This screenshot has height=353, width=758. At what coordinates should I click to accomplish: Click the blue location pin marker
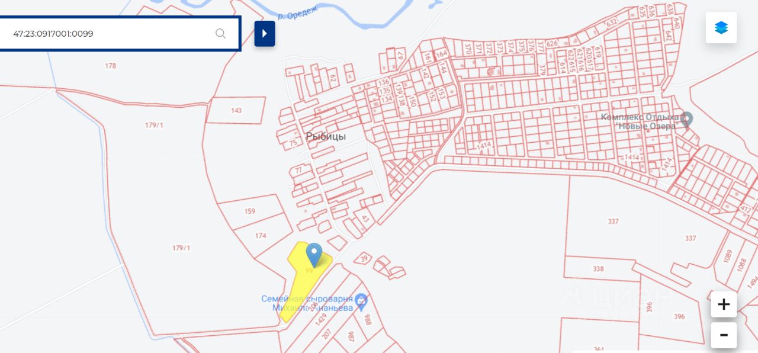[314, 255]
